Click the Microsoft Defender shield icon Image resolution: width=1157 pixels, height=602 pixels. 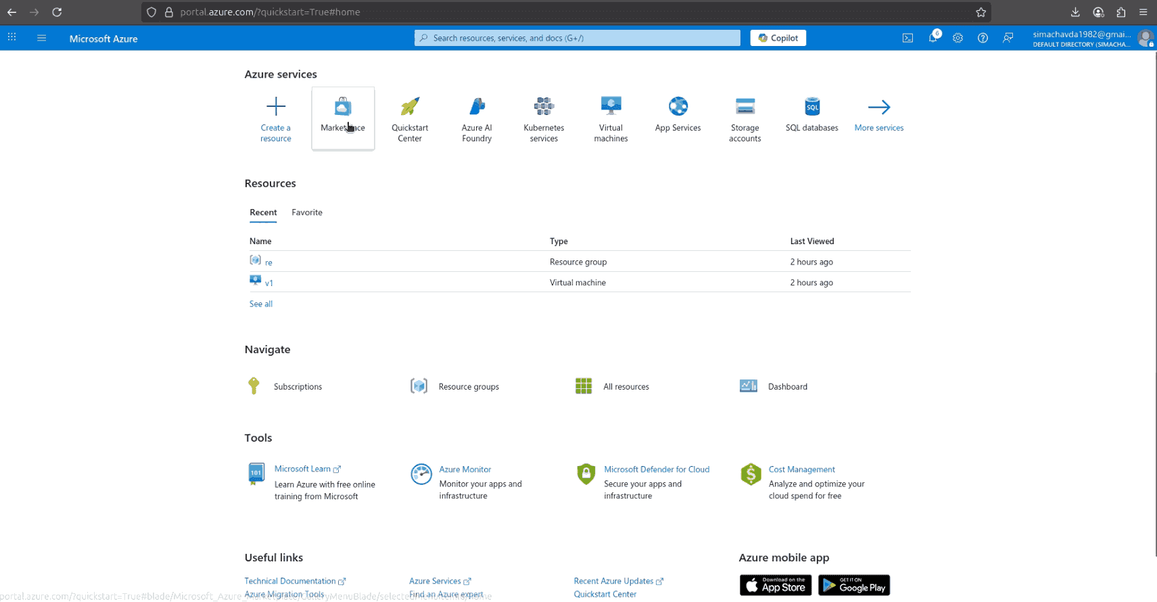coord(586,474)
